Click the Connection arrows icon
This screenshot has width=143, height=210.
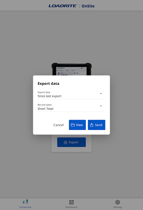[25, 202]
